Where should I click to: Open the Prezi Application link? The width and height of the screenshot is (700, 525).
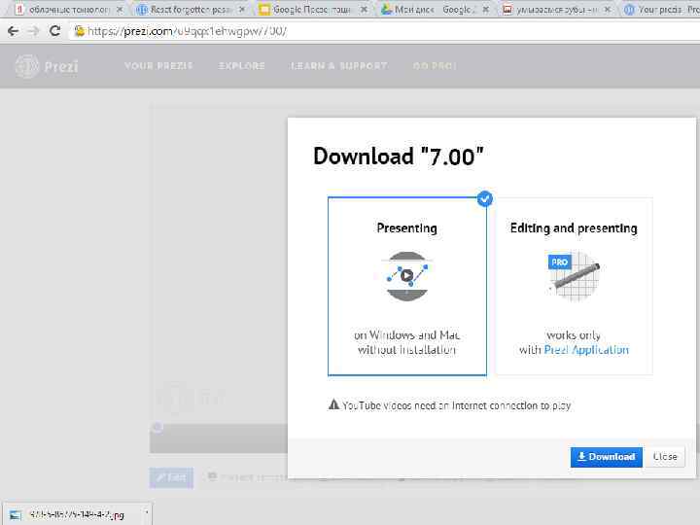(x=586, y=350)
